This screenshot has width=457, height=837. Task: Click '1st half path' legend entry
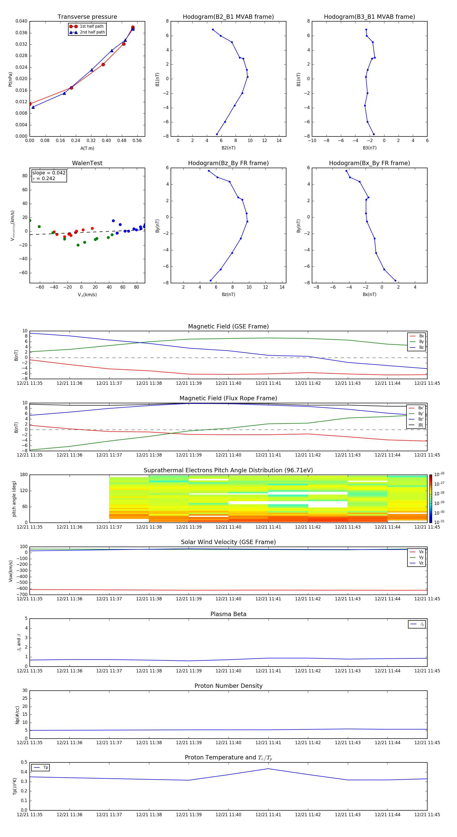point(87,26)
